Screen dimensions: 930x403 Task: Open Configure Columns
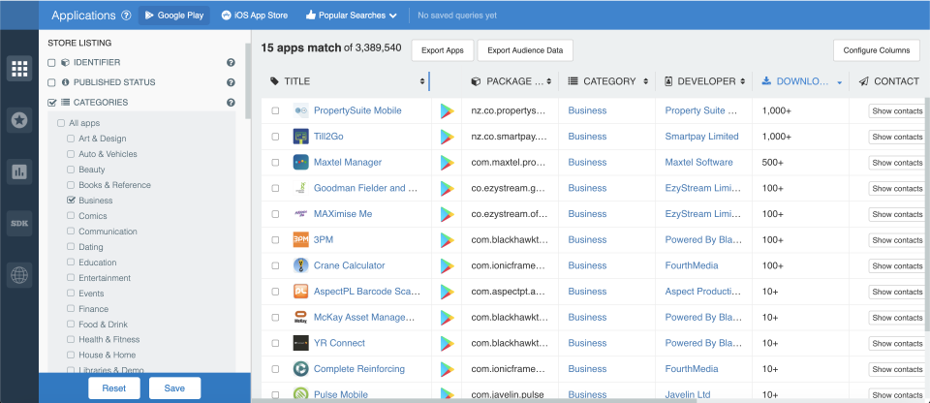click(x=877, y=49)
